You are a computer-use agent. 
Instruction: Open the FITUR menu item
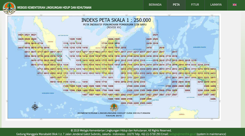[195, 5]
